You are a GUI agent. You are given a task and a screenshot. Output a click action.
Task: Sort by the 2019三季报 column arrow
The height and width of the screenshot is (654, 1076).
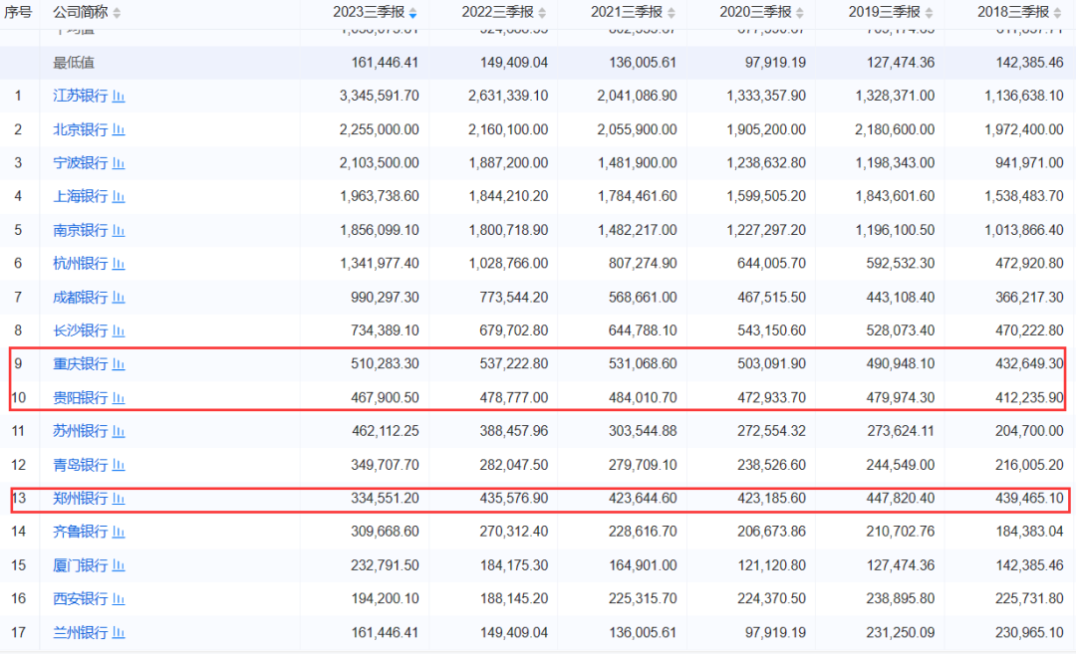point(928,13)
